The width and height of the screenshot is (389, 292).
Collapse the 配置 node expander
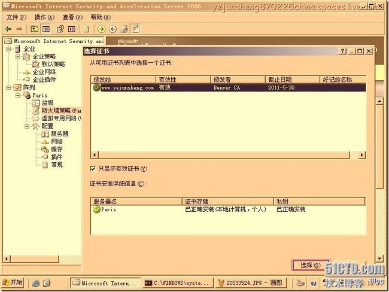[27, 126]
